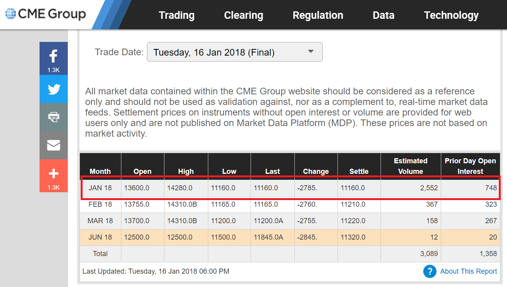Image resolution: width=507 pixels, height=287 pixels.
Task: Click the blue question mark help icon
Action: pyautogui.click(x=429, y=271)
